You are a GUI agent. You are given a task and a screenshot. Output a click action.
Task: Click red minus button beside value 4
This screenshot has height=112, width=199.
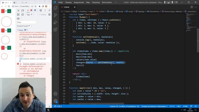[x=3, y=30]
